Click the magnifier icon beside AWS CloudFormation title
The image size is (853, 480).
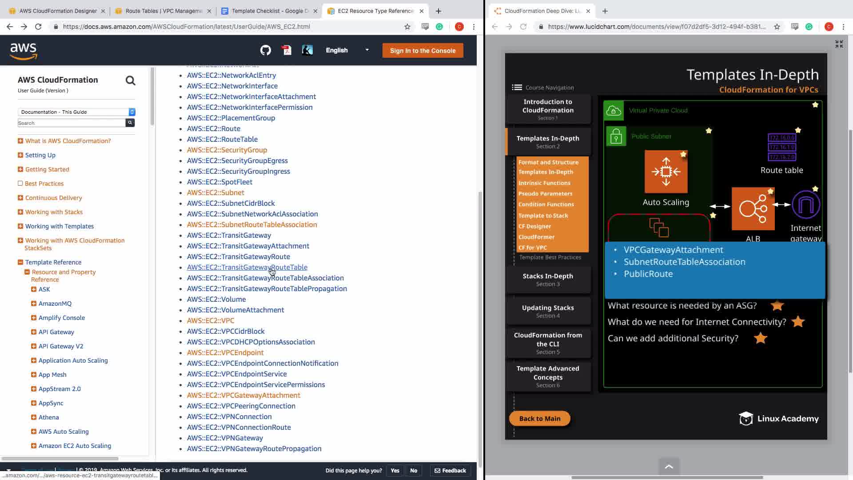point(130,80)
